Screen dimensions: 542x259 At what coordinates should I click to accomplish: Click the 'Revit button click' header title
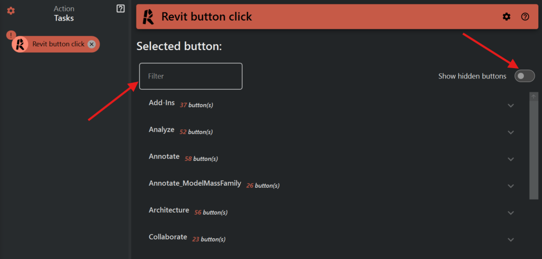click(207, 17)
